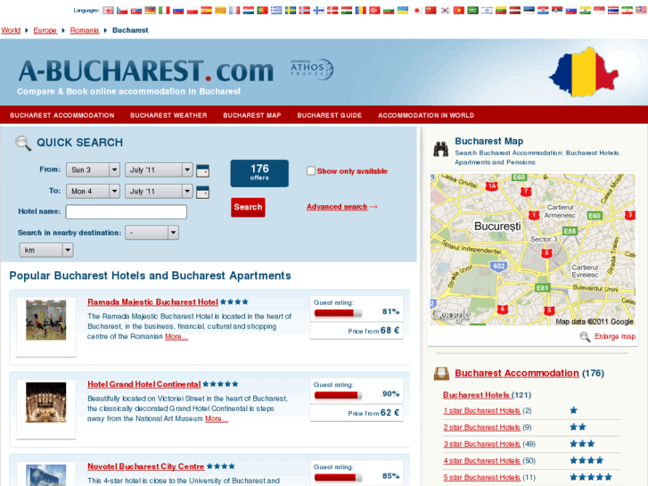Open Hotel Grand Hotel Continental link
The image size is (648, 486).
point(144,384)
